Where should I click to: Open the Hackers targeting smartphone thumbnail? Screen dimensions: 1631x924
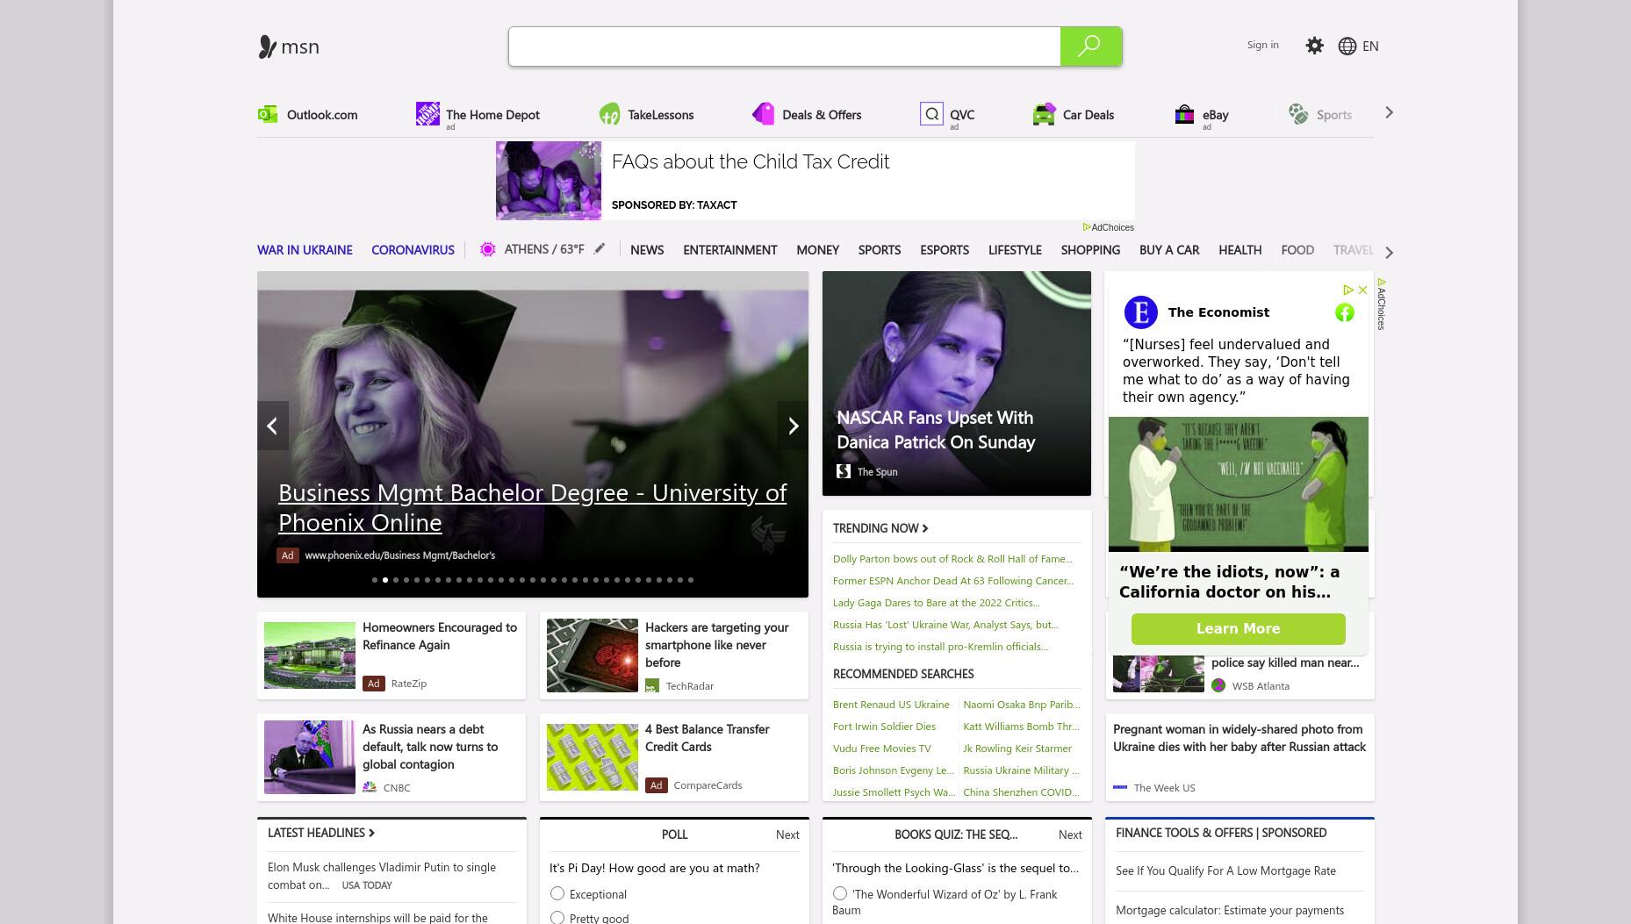click(x=592, y=655)
